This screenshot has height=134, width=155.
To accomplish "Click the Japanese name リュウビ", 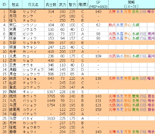I will pos(29,12).
